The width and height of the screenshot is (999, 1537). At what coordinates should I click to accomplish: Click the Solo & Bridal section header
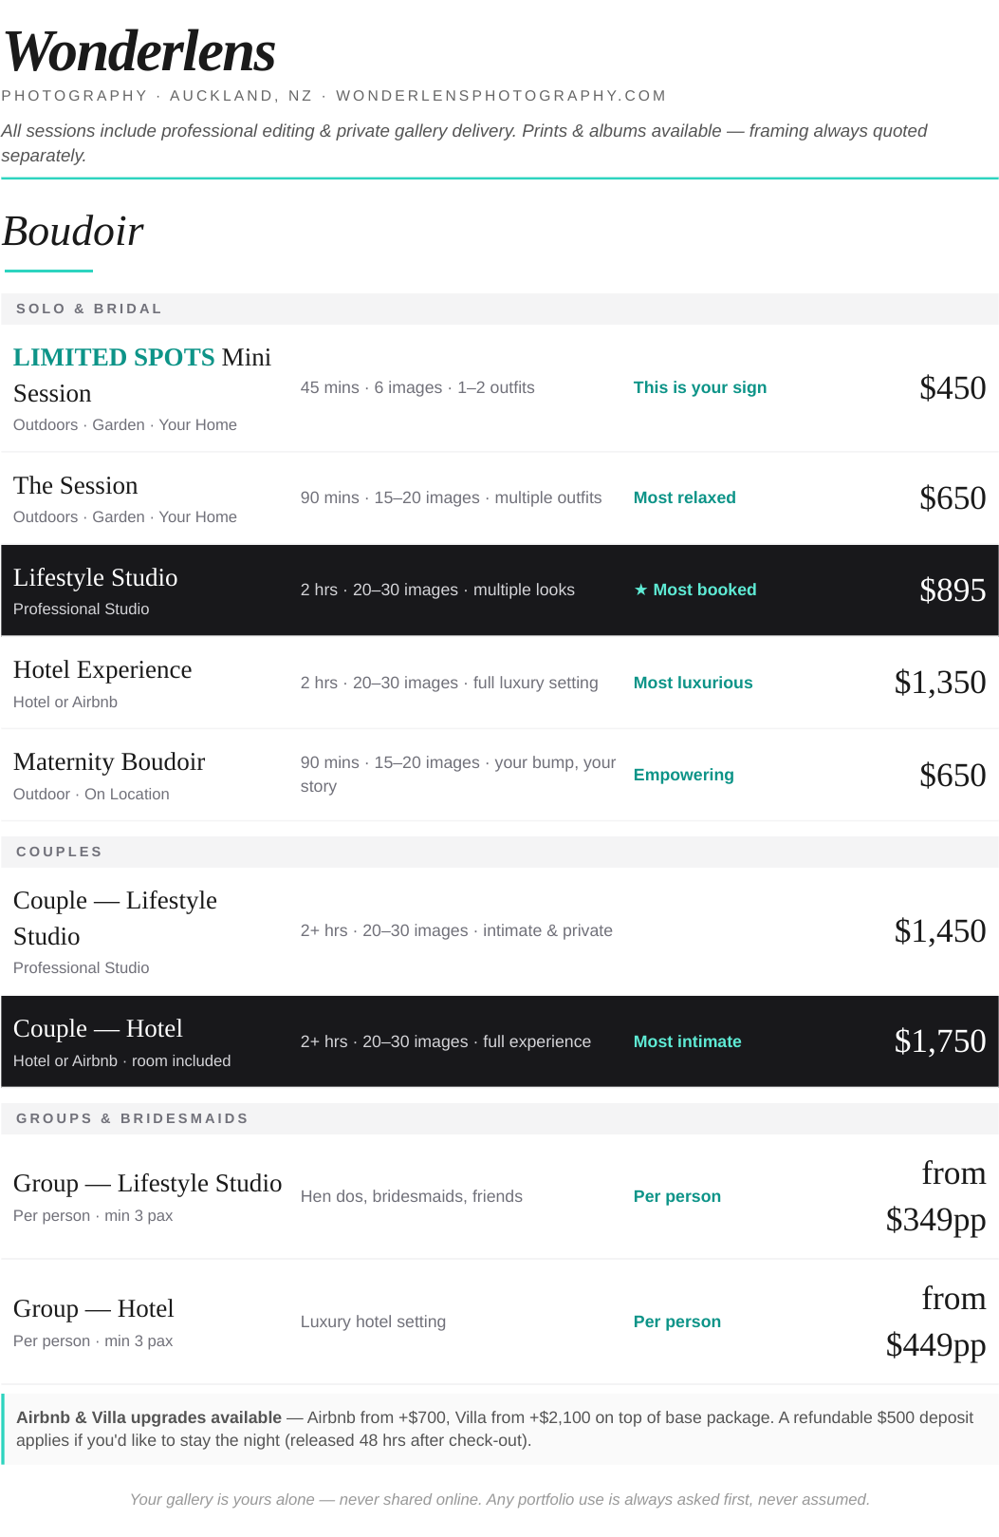click(x=499, y=309)
